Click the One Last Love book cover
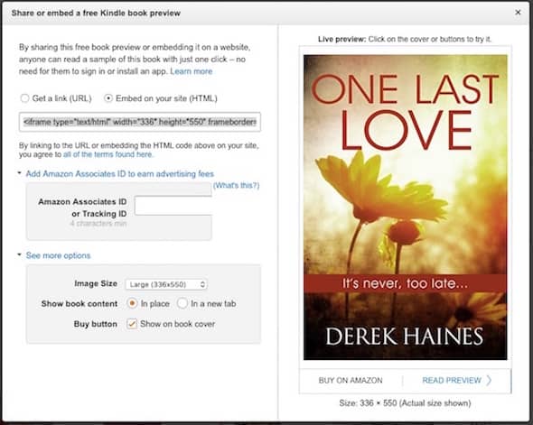This screenshot has width=533, height=425. pos(406,207)
